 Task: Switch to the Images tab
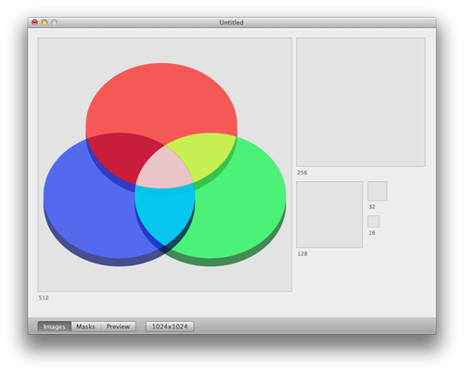pos(55,327)
